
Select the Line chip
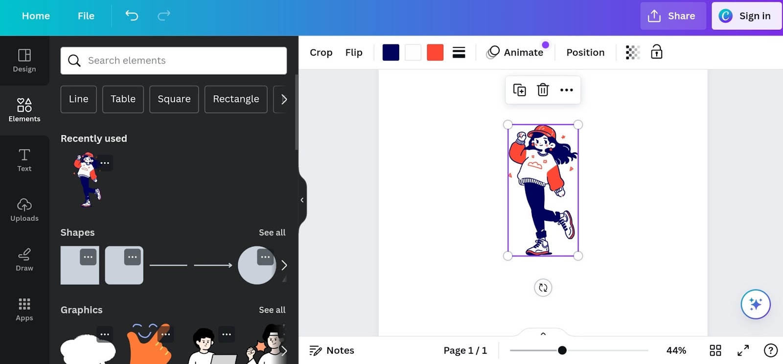(x=79, y=99)
